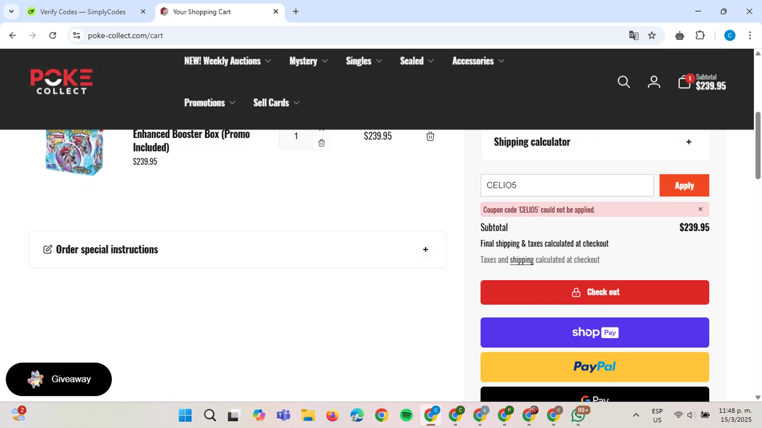Viewport: 762px width, 428px height.
Task: Click the booster box product thumbnail
Action: pos(74,152)
